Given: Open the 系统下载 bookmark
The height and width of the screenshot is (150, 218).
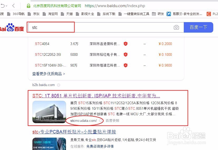Looking at the screenshot, I should pos(106,14).
